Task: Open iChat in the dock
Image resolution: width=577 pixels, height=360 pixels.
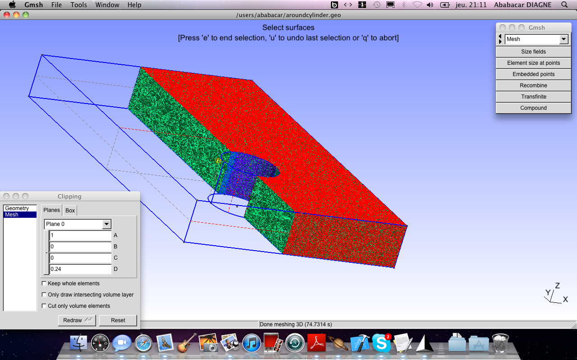Action: pos(122,343)
